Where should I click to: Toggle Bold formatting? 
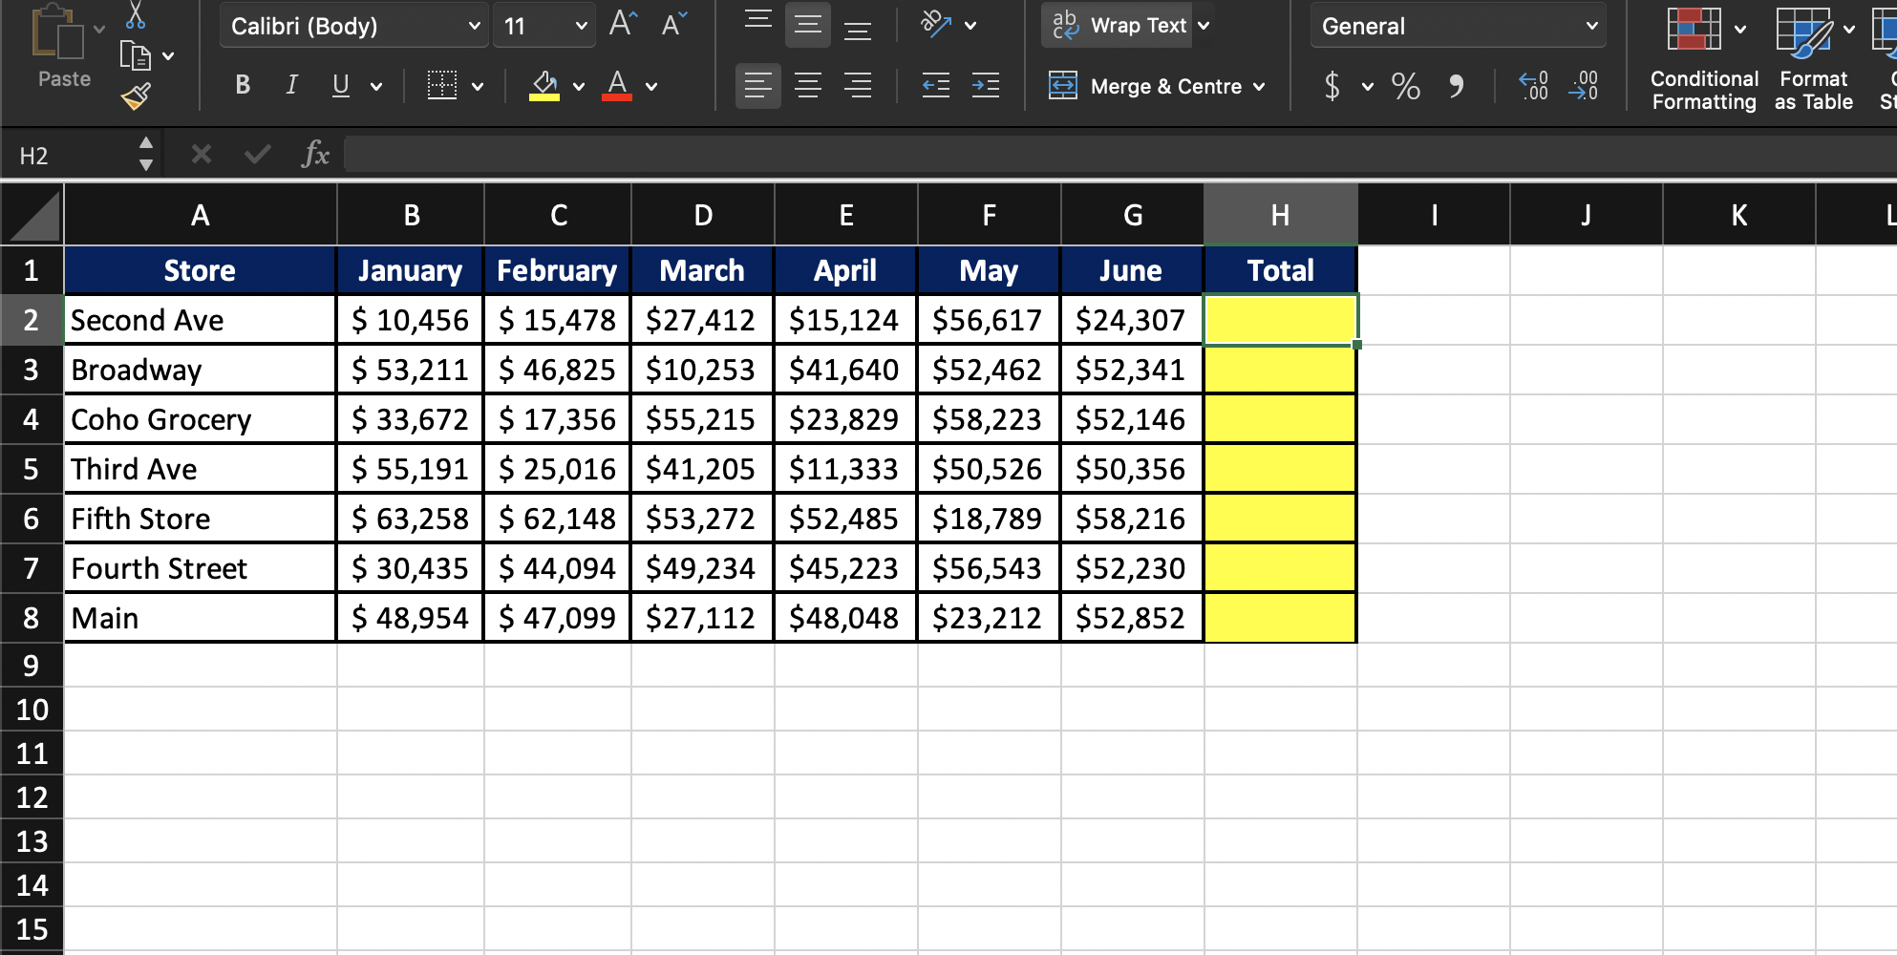point(243,86)
